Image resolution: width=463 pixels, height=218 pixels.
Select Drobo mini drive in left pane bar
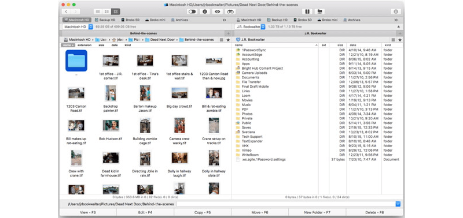point(155,20)
